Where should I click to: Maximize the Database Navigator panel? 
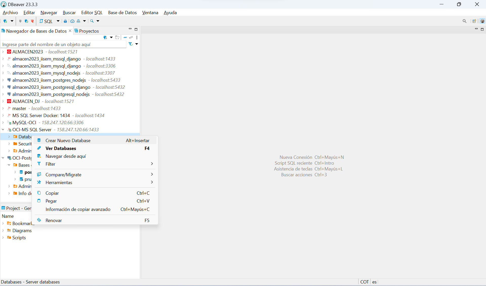136,29
